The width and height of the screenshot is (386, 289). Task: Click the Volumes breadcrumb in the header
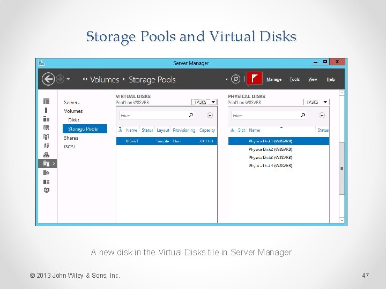[x=105, y=80]
